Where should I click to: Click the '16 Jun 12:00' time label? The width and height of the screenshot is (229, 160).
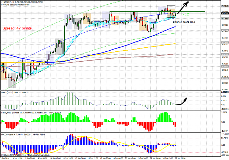[x=93, y=158]
